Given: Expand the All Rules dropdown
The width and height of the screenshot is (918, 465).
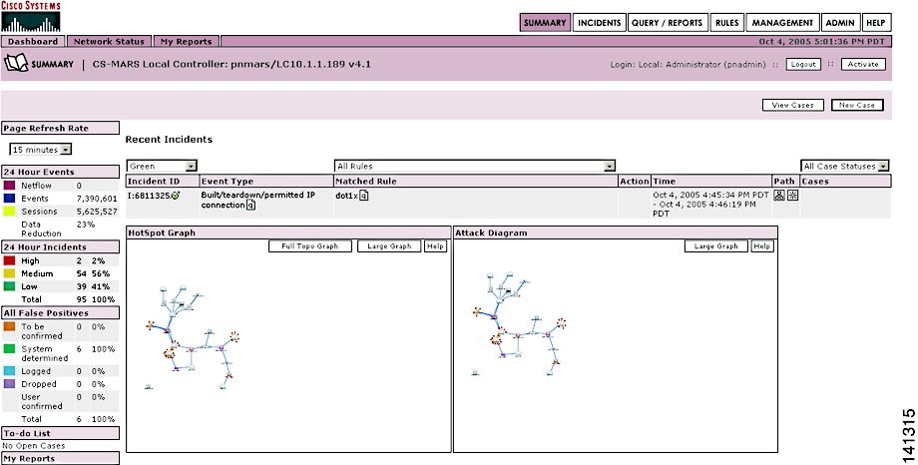Looking at the screenshot, I should [475, 167].
